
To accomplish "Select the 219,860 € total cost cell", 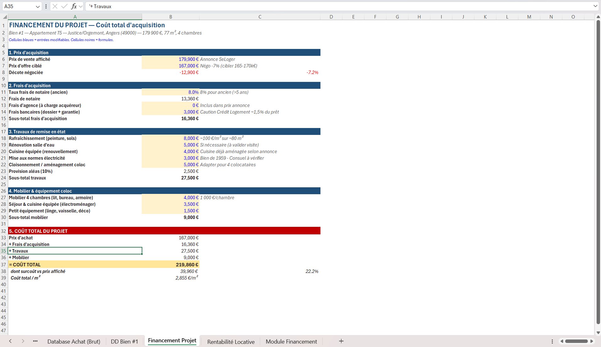I will coord(171,264).
